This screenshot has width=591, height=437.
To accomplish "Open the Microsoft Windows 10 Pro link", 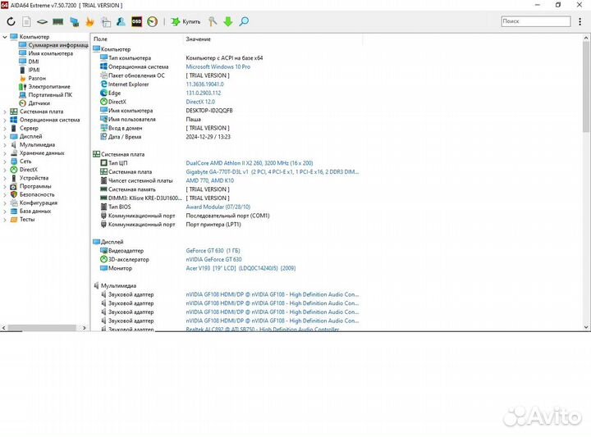I will [x=218, y=66].
